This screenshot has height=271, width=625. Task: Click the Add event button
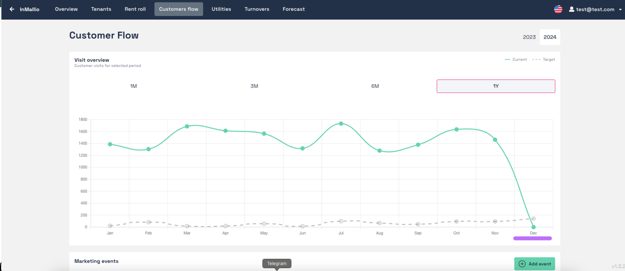(535, 264)
